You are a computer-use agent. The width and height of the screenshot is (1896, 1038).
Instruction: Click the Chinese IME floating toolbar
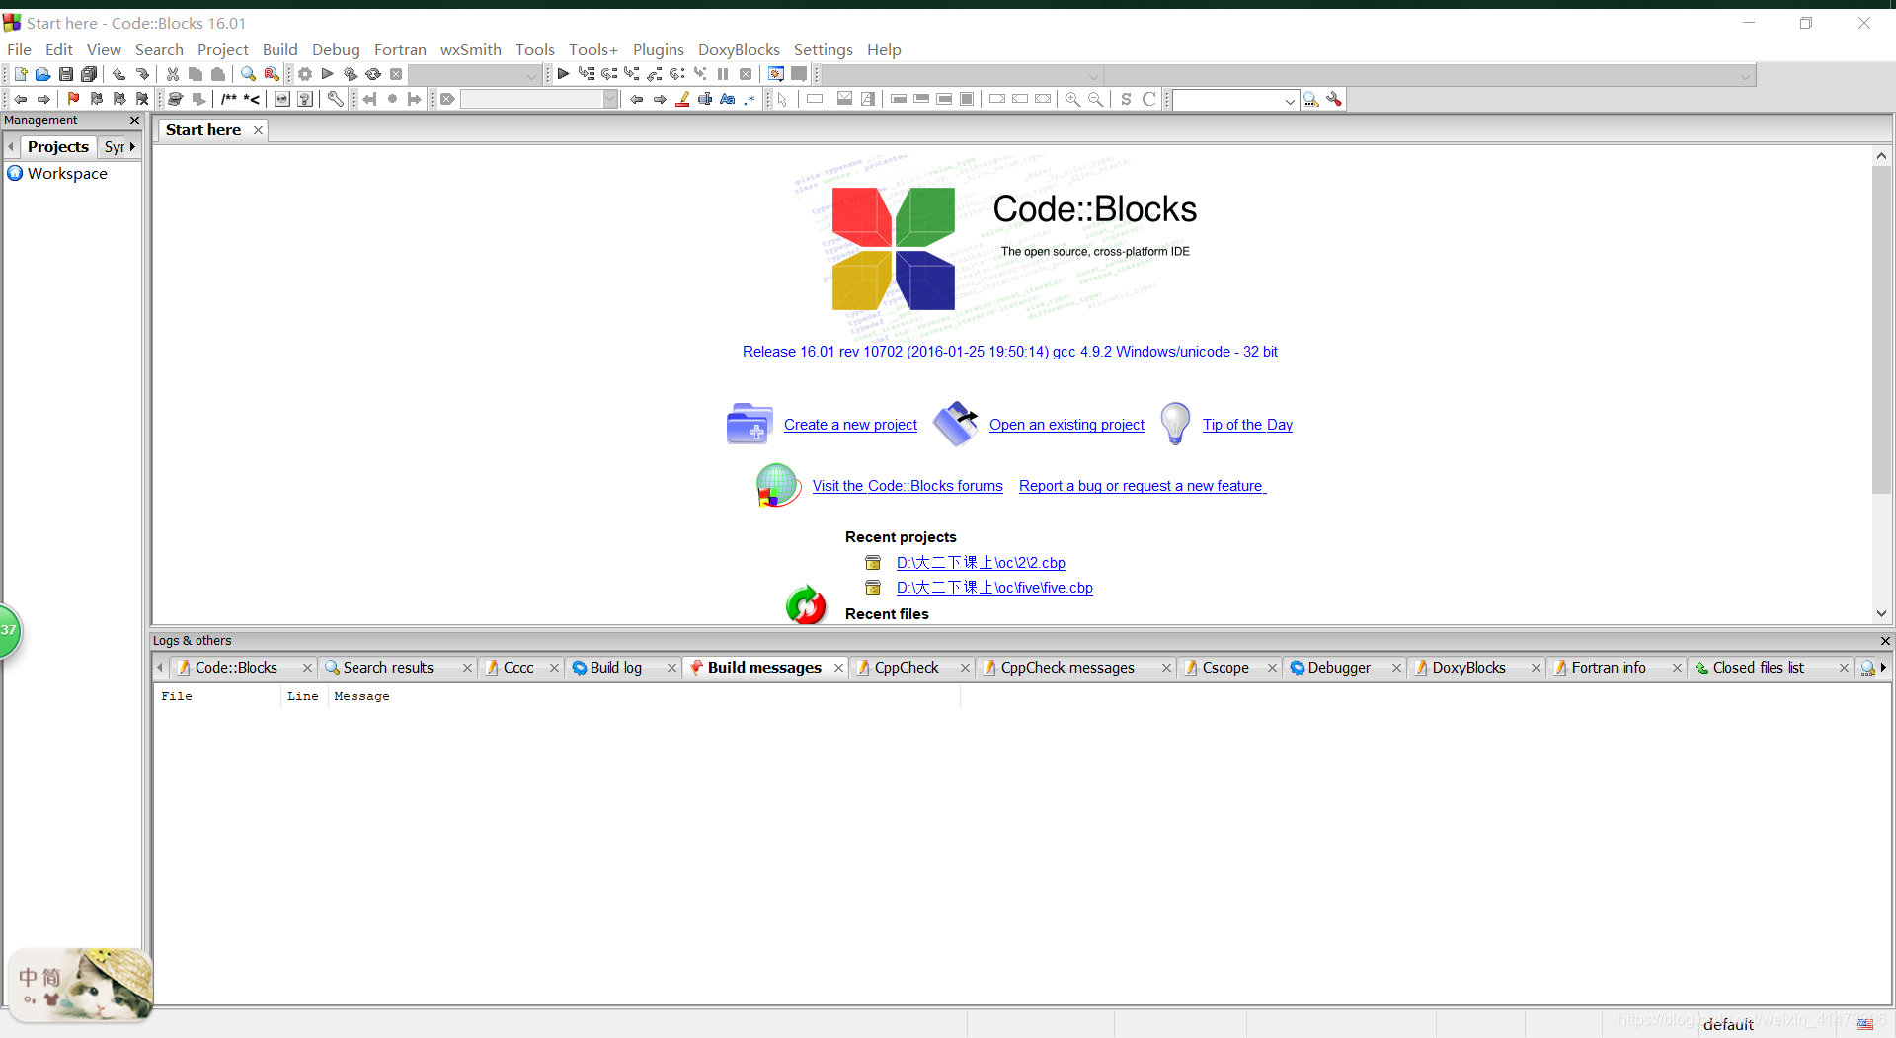[81, 985]
